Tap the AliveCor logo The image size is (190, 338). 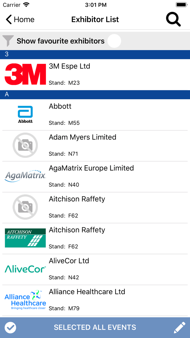(x=25, y=269)
